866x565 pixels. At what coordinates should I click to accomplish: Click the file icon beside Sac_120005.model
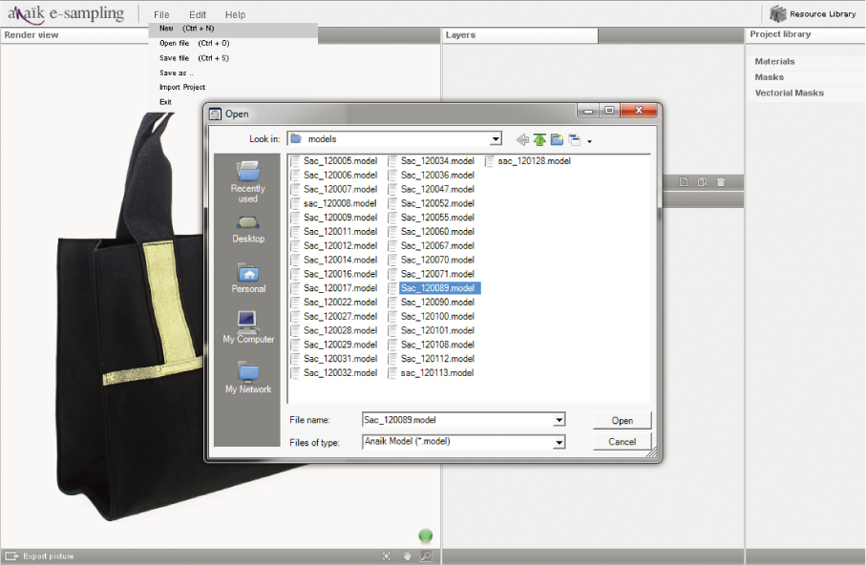pos(295,160)
